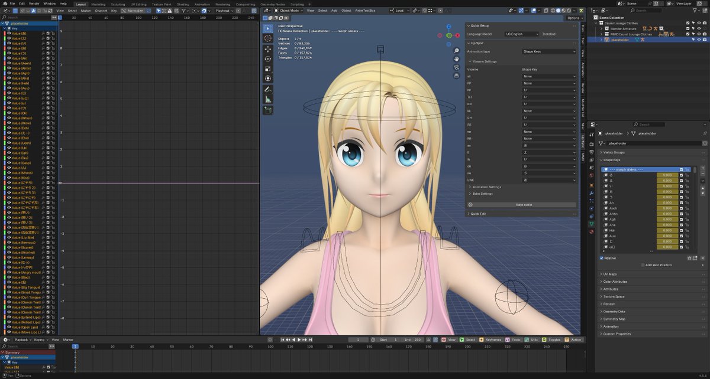The width and height of the screenshot is (710, 379).
Task: Select the Measure tool in viewport toolbar
Action: (x=267, y=99)
